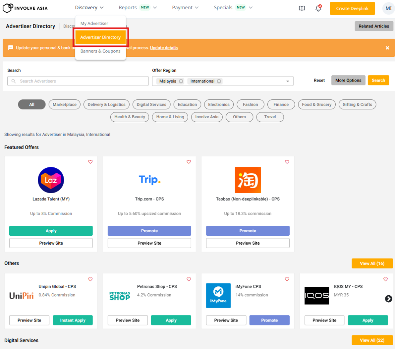Open the knowledge base book icon

(302, 8)
